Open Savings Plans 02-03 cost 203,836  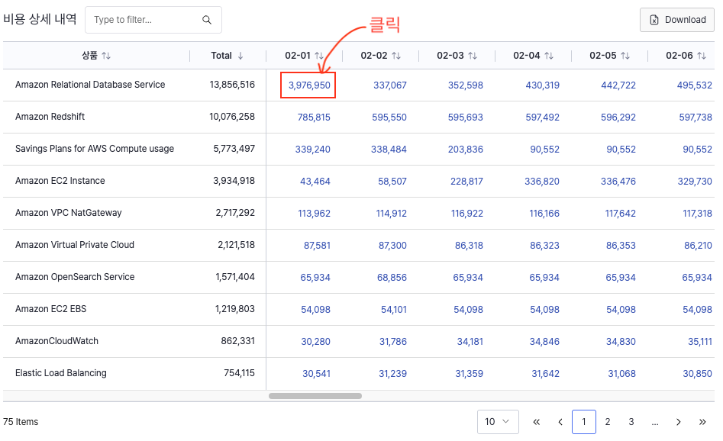pyautogui.click(x=466, y=150)
